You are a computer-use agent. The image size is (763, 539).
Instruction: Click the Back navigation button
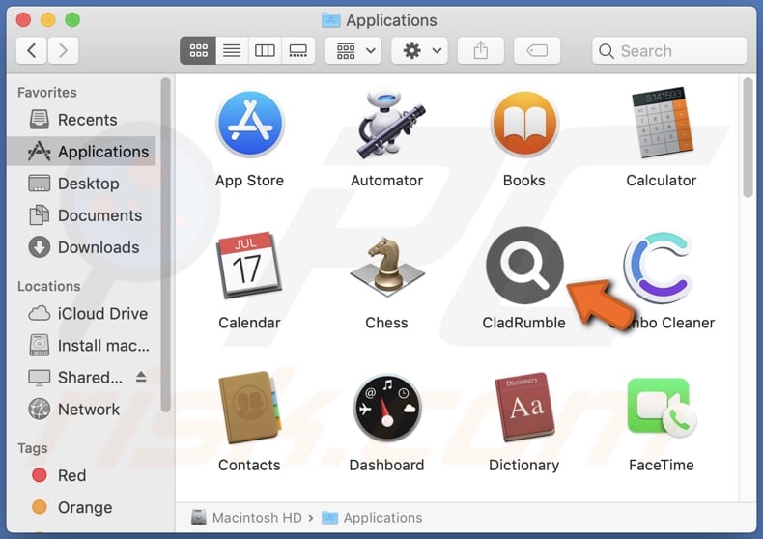pos(31,51)
